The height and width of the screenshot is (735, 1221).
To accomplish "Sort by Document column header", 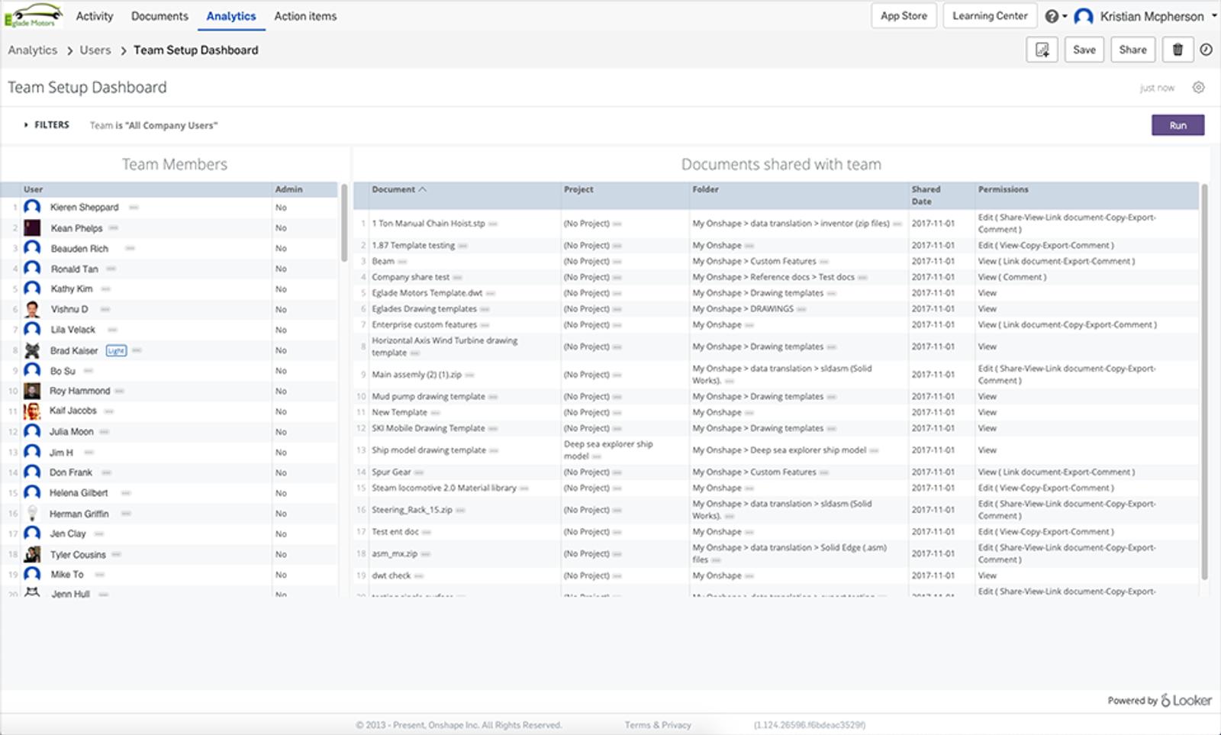I will pos(394,189).
